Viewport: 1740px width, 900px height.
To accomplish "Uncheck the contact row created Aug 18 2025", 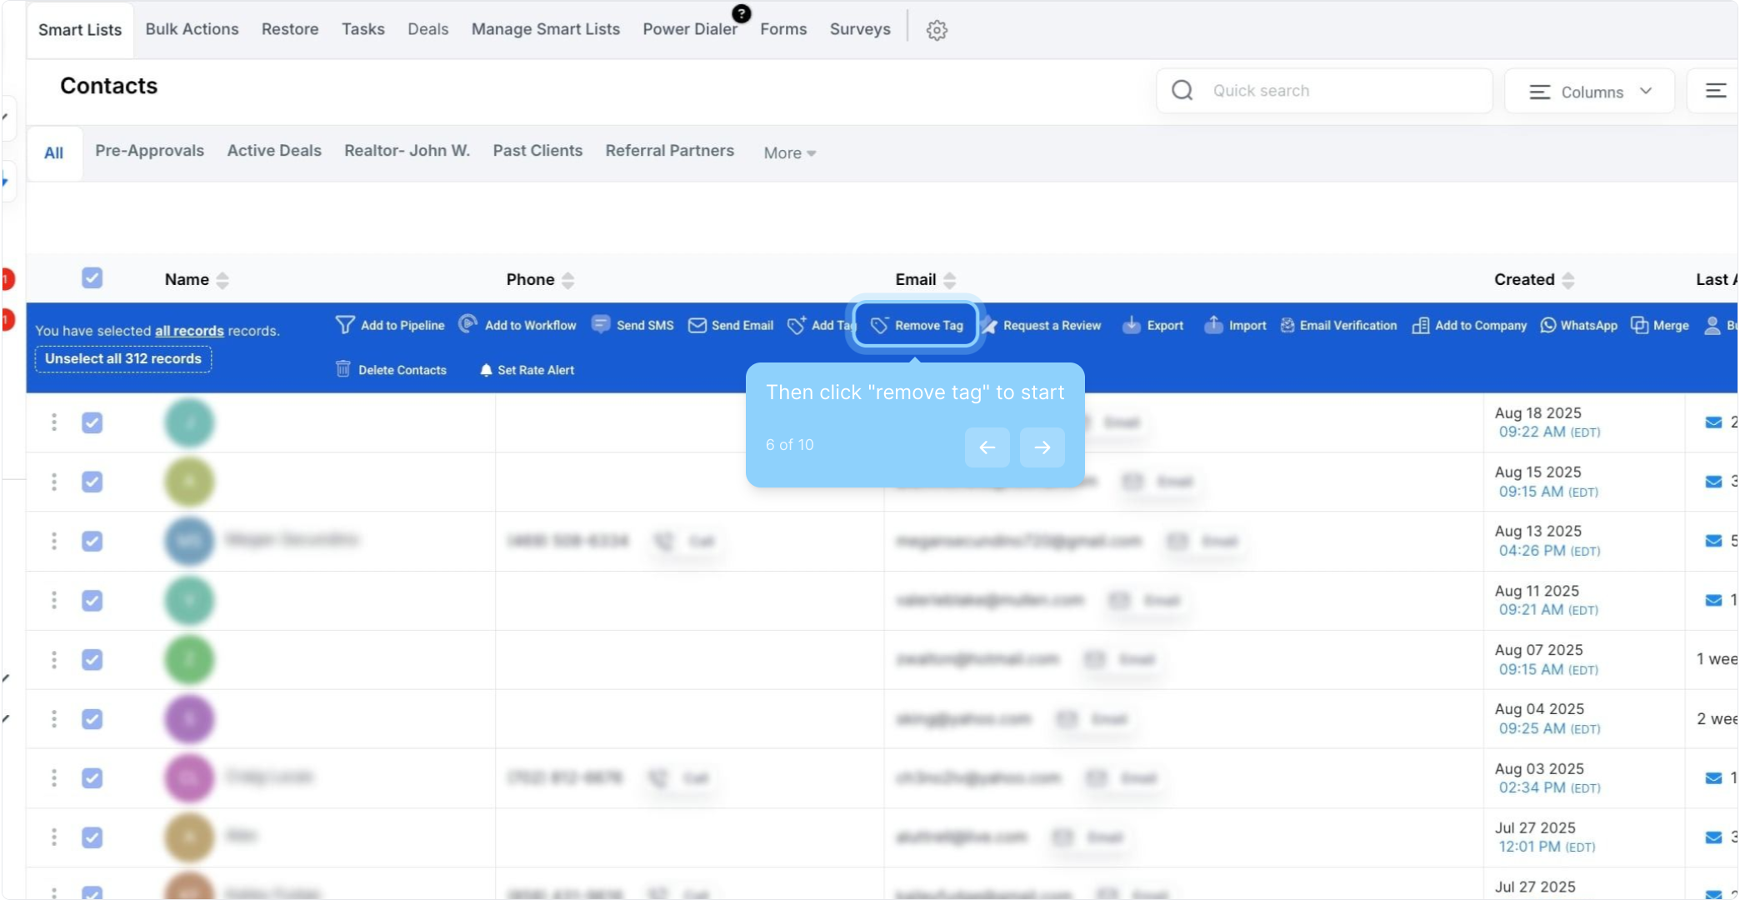I will (92, 422).
